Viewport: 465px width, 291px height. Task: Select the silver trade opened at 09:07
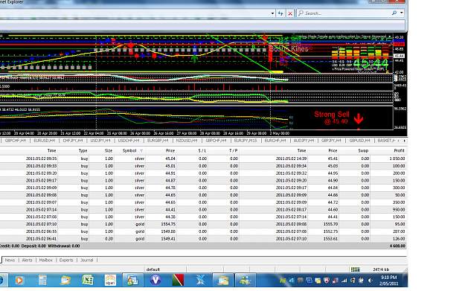tap(203, 202)
